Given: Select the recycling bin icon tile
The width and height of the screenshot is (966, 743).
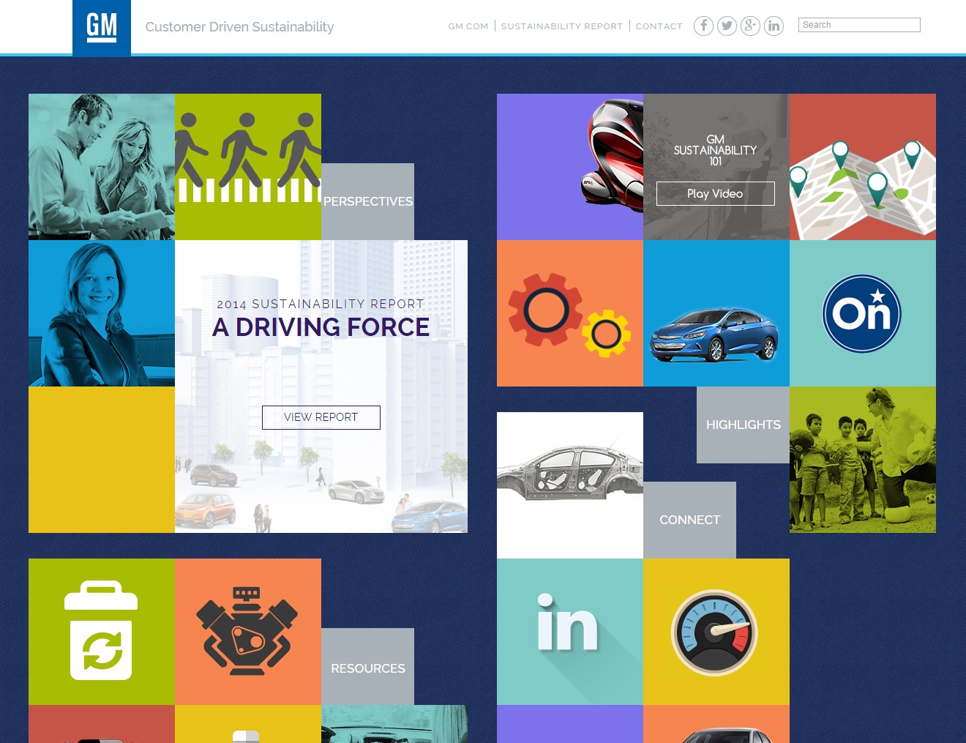Looking at the screenshot, I should (x=102, y=632).
